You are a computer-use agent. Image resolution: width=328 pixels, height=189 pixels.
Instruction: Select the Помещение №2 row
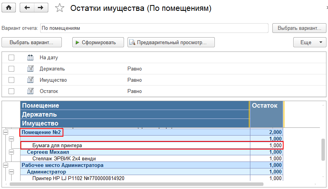[x=152, y=132]
